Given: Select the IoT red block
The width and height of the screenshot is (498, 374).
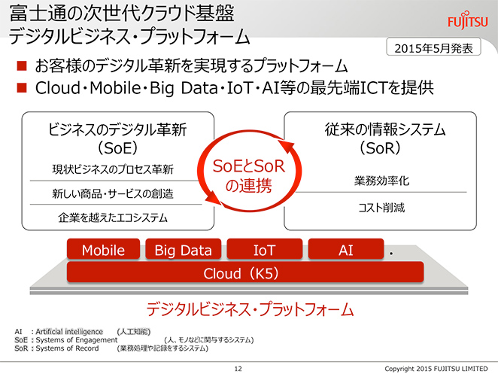Looking at the screenshot, I should tap(264, 250).
